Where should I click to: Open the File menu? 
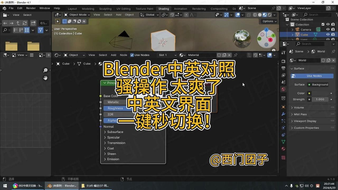coord(11,8)
